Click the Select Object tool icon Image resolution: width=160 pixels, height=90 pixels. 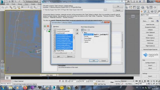31,7
